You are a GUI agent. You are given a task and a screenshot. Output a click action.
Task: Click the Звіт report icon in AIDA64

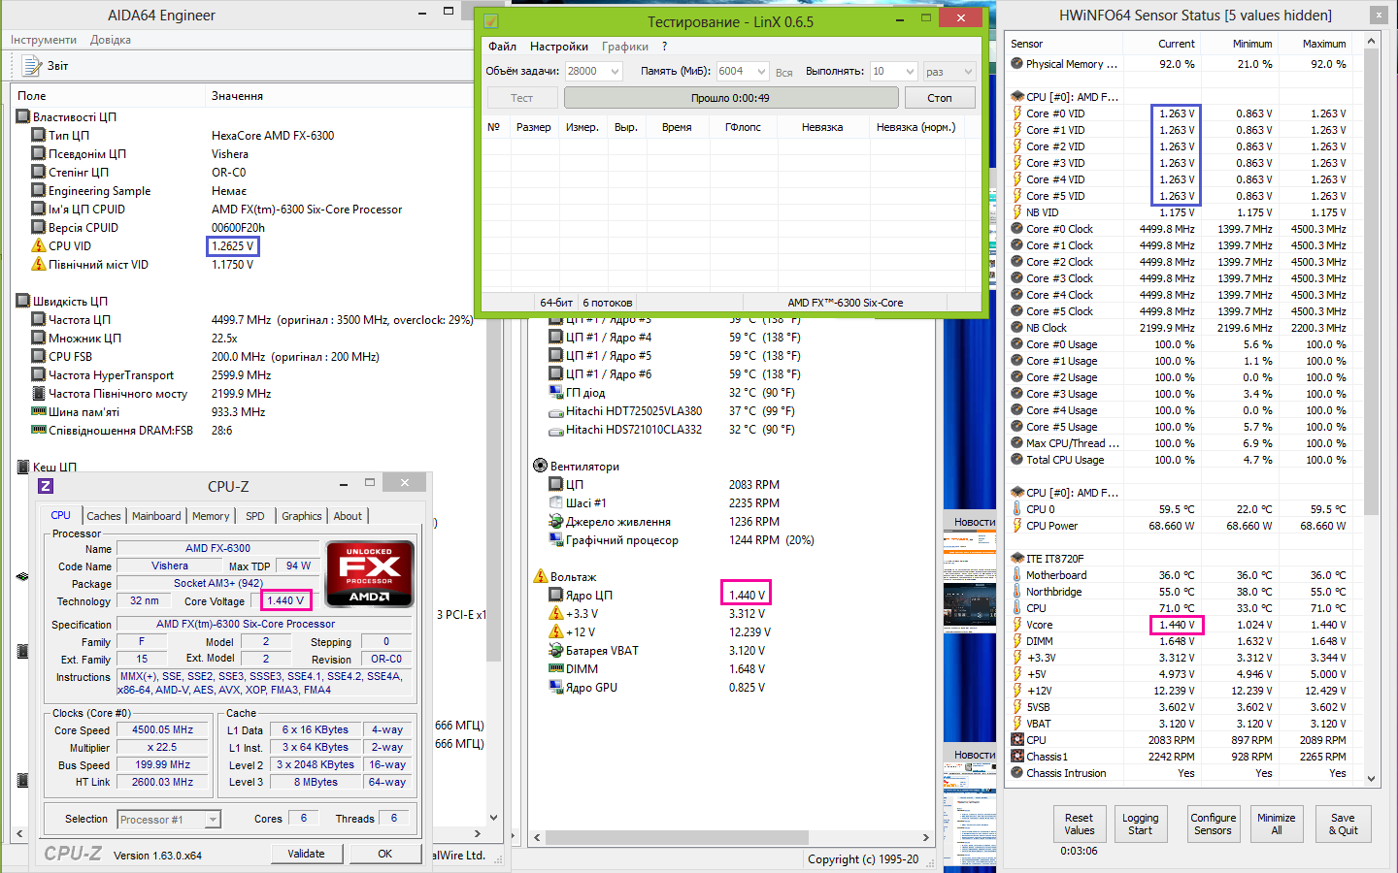[31, 65]
